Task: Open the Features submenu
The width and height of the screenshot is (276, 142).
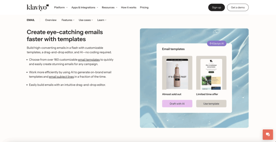Action: [x=68, y=20]
